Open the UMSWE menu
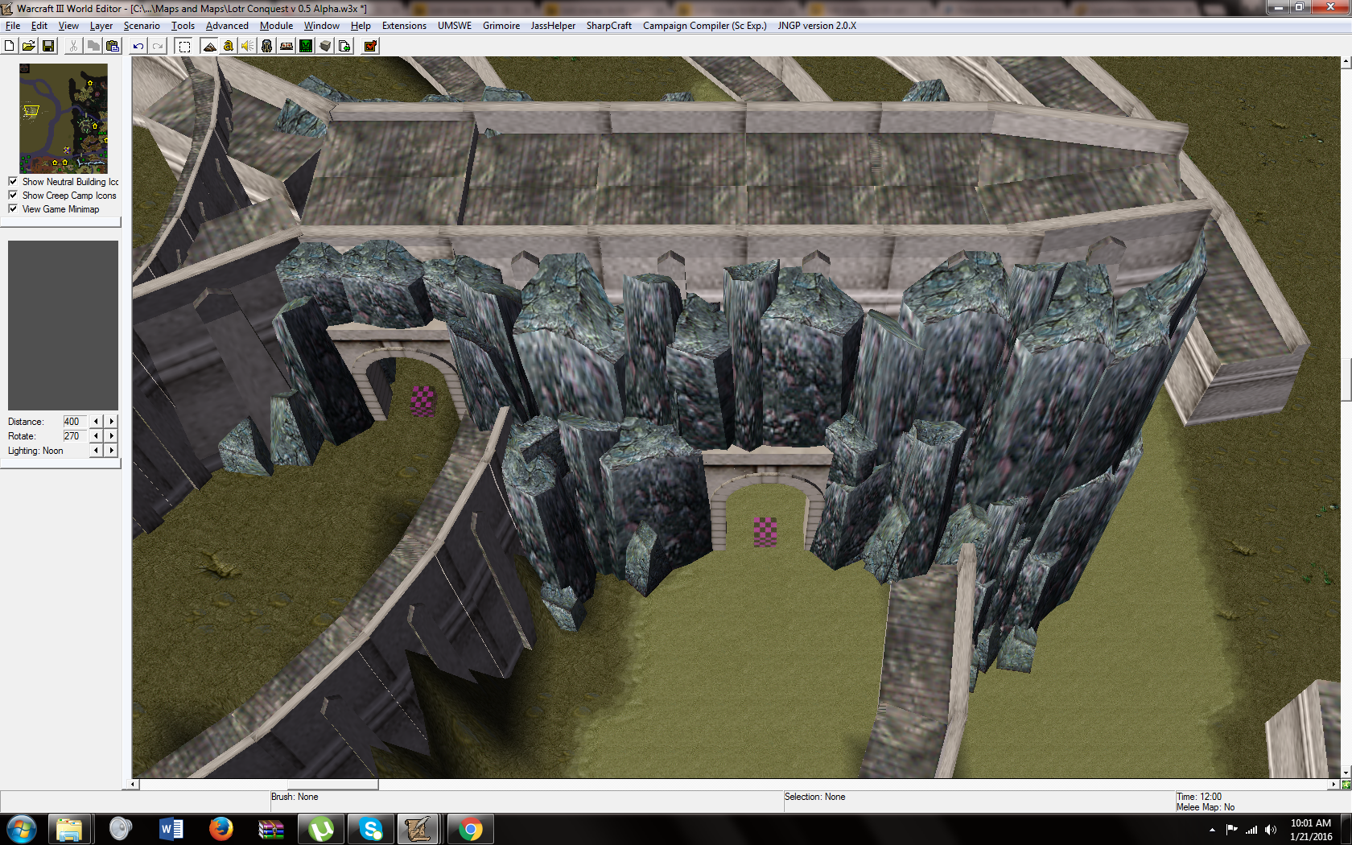The image size is (1352, 845). point(455,26)
